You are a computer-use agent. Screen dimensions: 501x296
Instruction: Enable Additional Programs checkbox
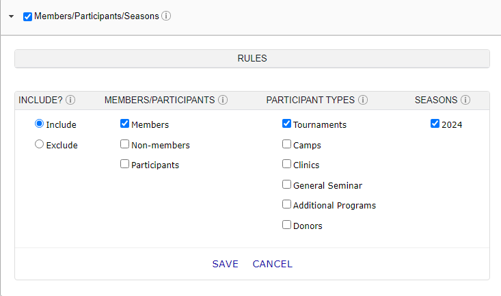(286, 204)
